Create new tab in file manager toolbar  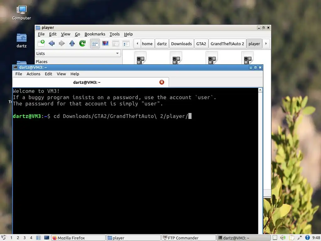[41, 43]
